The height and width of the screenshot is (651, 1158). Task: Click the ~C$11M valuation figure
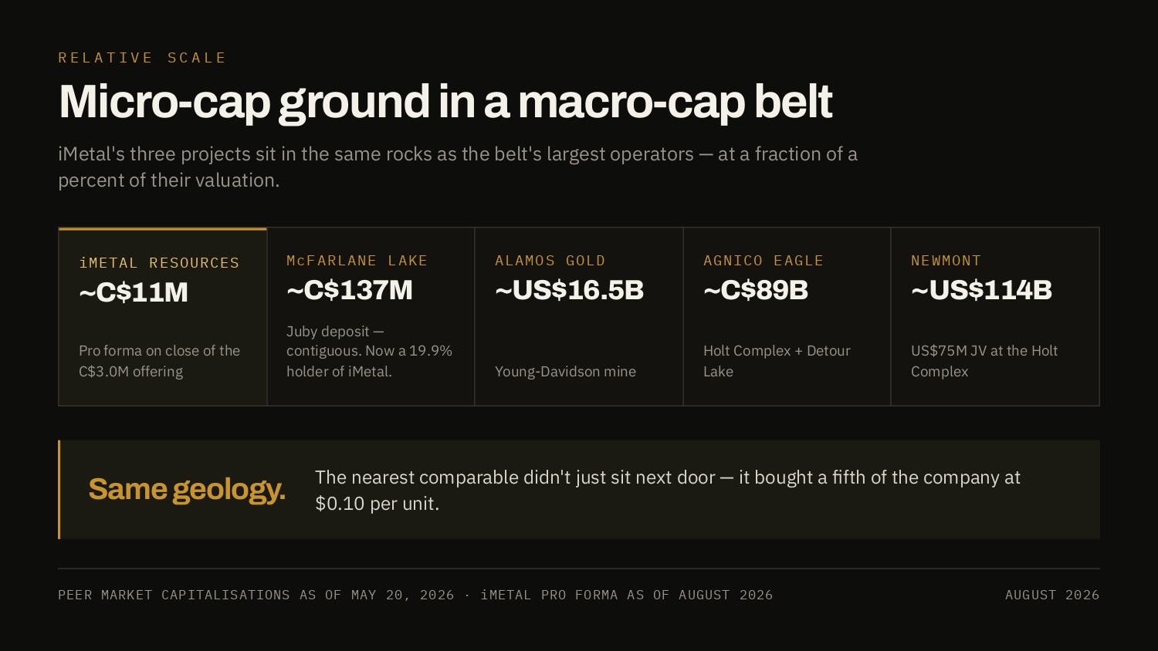click(x=134, y=292)
